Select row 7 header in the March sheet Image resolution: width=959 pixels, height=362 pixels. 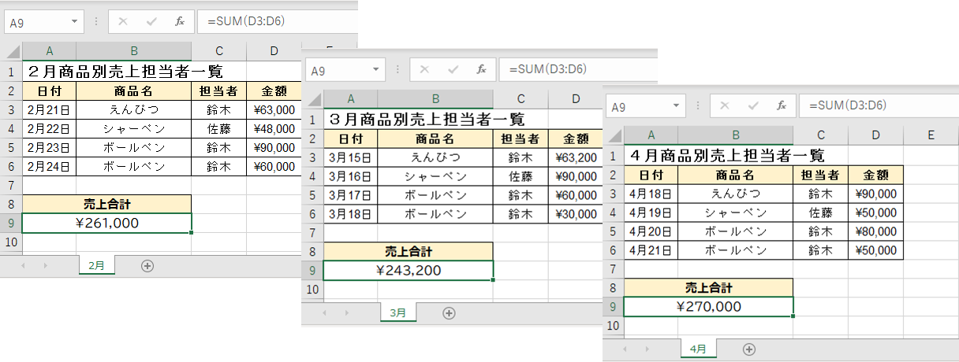pos(313,233)
